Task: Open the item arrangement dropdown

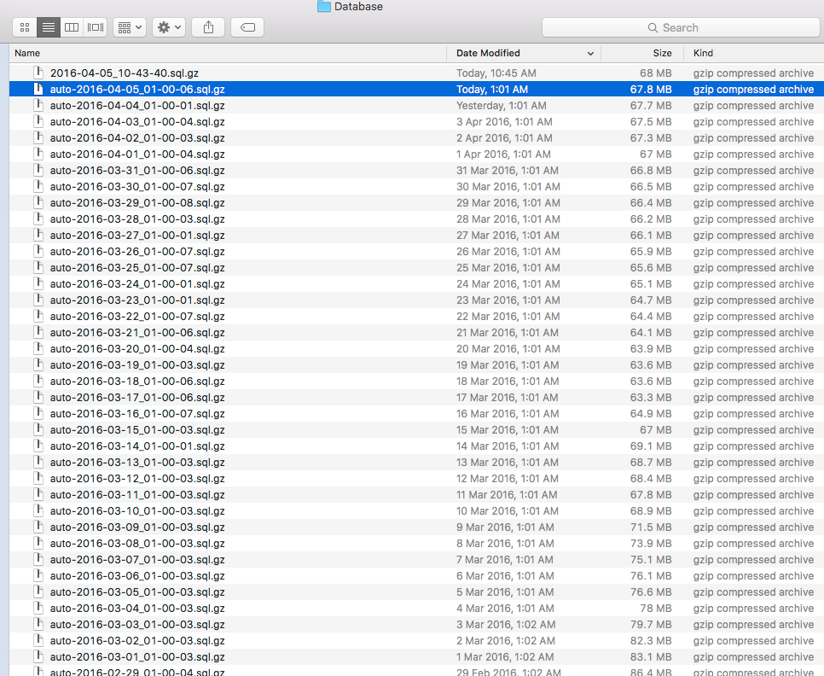Action: [130, 27]
